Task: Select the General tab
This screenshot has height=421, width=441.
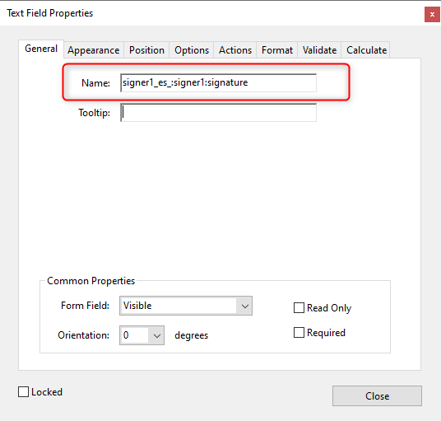Action: pyautogui.click(x=41, y=49)
